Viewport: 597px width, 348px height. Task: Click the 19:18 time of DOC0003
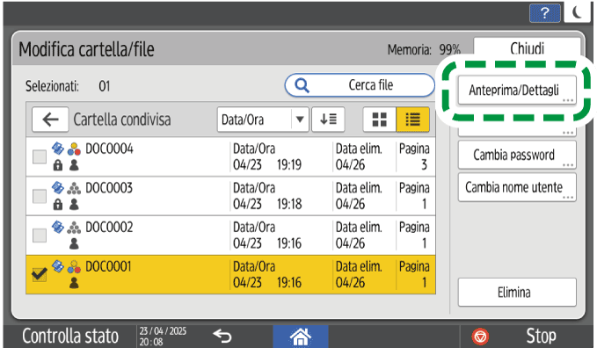(289, 205)
